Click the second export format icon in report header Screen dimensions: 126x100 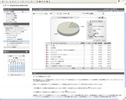coord(114,9)
